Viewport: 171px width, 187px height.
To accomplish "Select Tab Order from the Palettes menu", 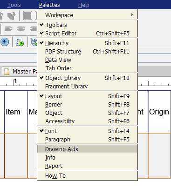I will pos(87,68).
